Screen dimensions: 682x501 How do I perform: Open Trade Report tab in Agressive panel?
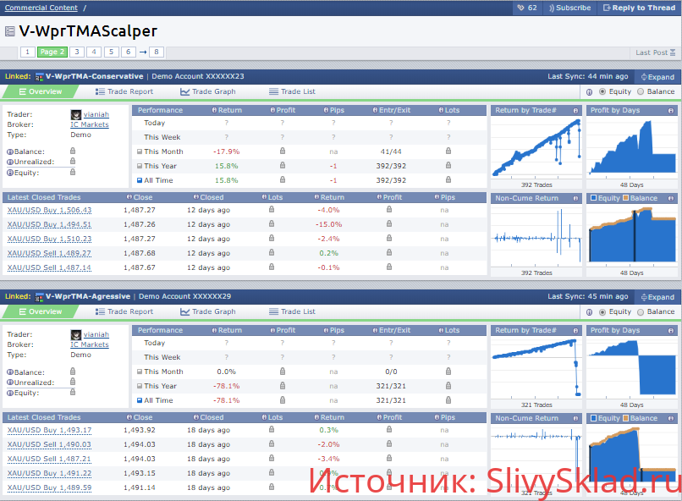(124, 311)
